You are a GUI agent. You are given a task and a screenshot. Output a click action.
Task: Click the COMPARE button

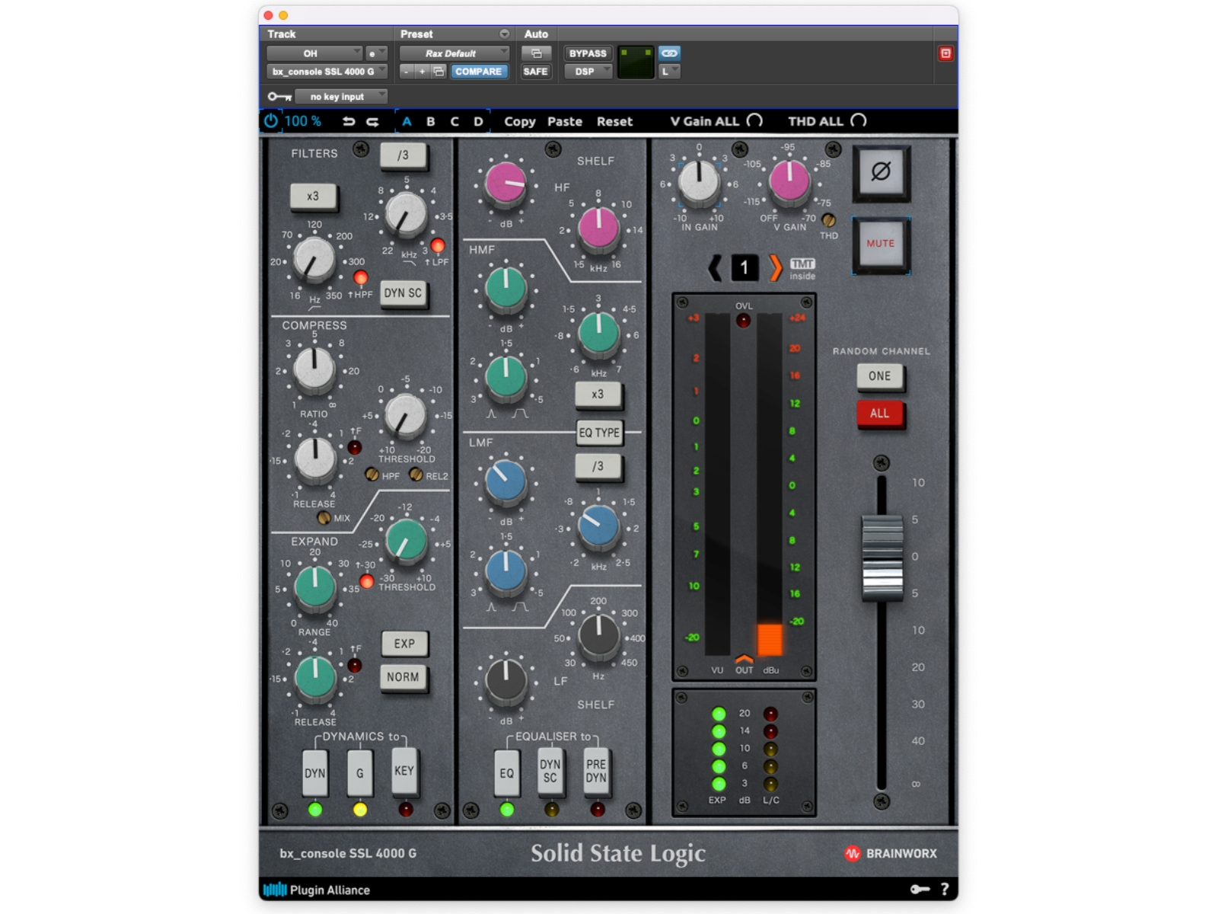tap(478, 72)
